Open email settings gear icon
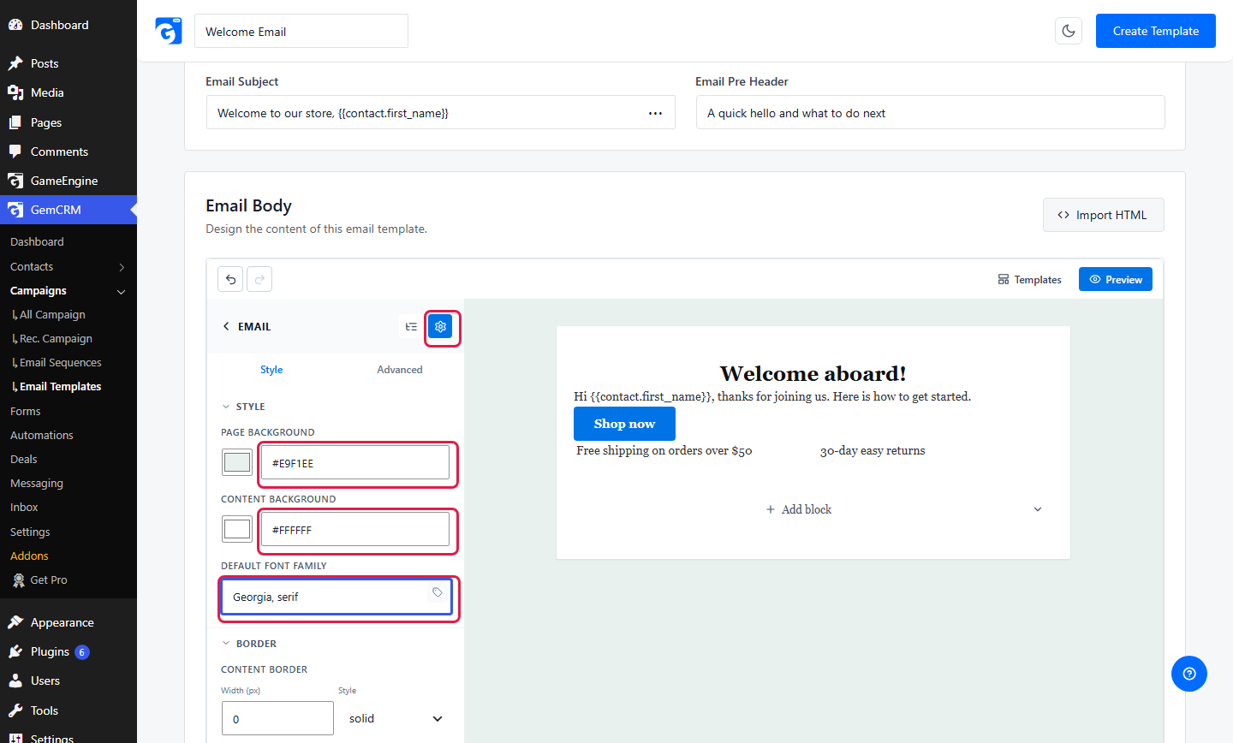1233x743 pixels. (x=440, y=326)
